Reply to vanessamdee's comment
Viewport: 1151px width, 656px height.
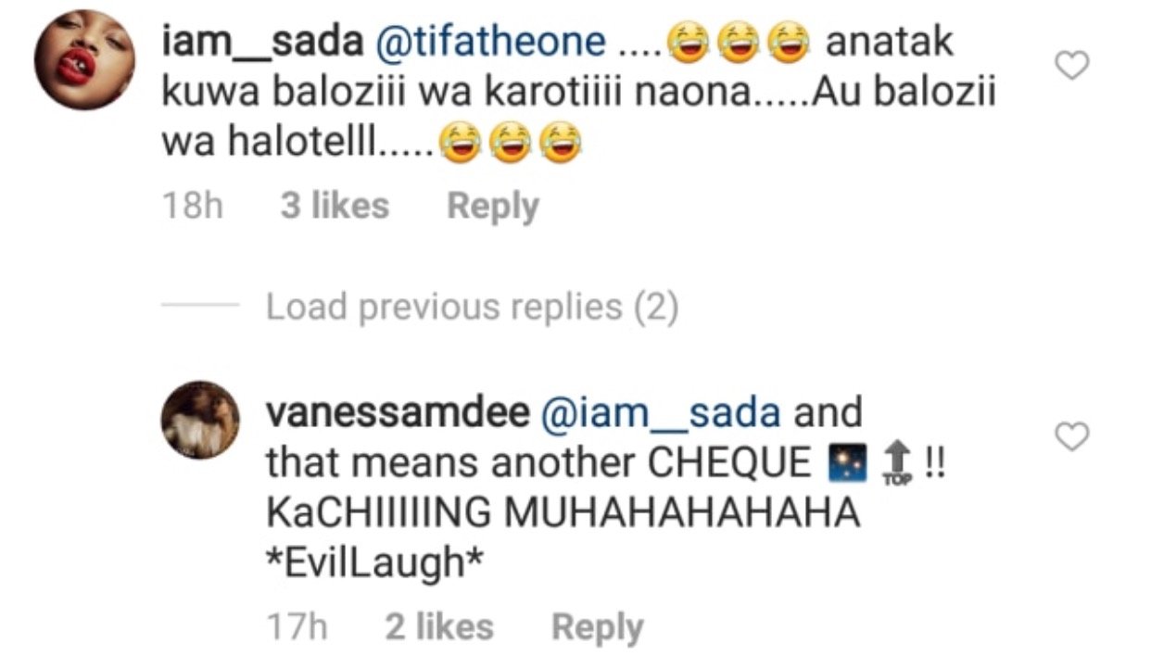(597, 628)
